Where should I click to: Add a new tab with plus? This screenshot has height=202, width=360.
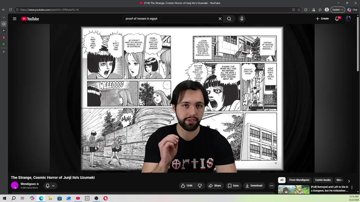(4, 52)
